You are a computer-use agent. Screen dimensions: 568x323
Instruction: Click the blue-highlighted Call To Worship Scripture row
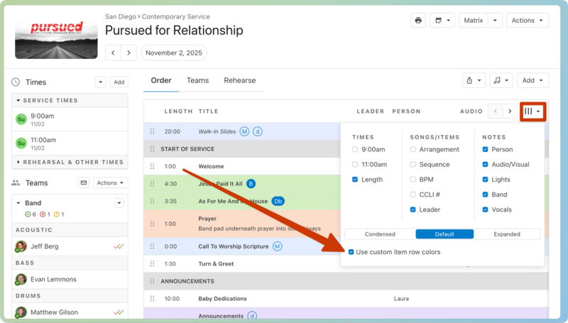[234, 246]
